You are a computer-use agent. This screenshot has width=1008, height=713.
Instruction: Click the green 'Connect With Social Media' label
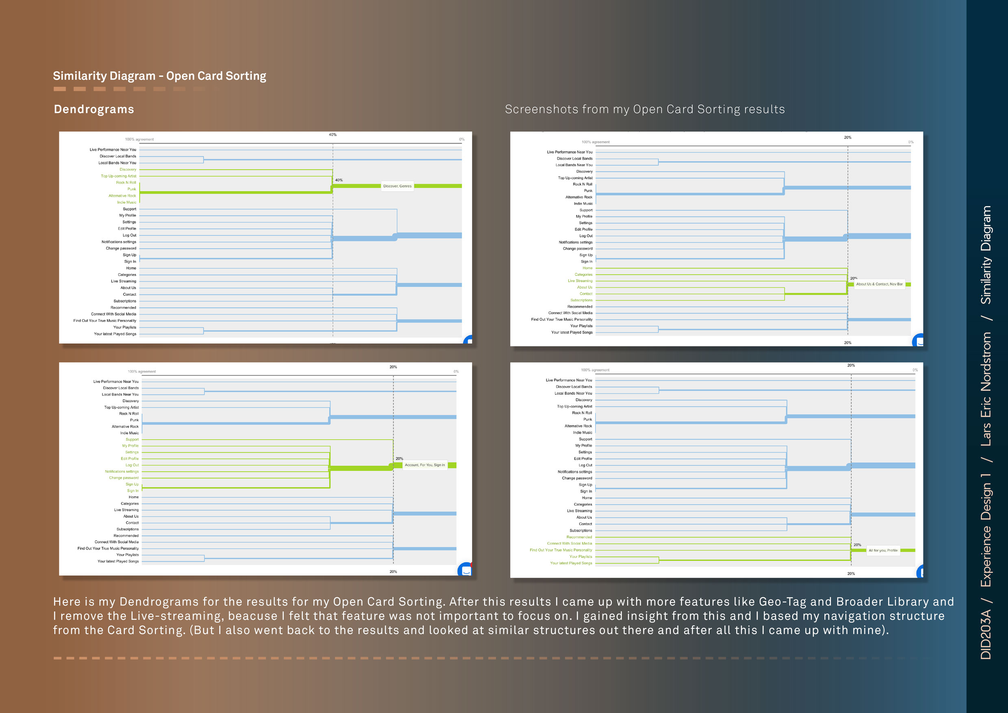570,543
